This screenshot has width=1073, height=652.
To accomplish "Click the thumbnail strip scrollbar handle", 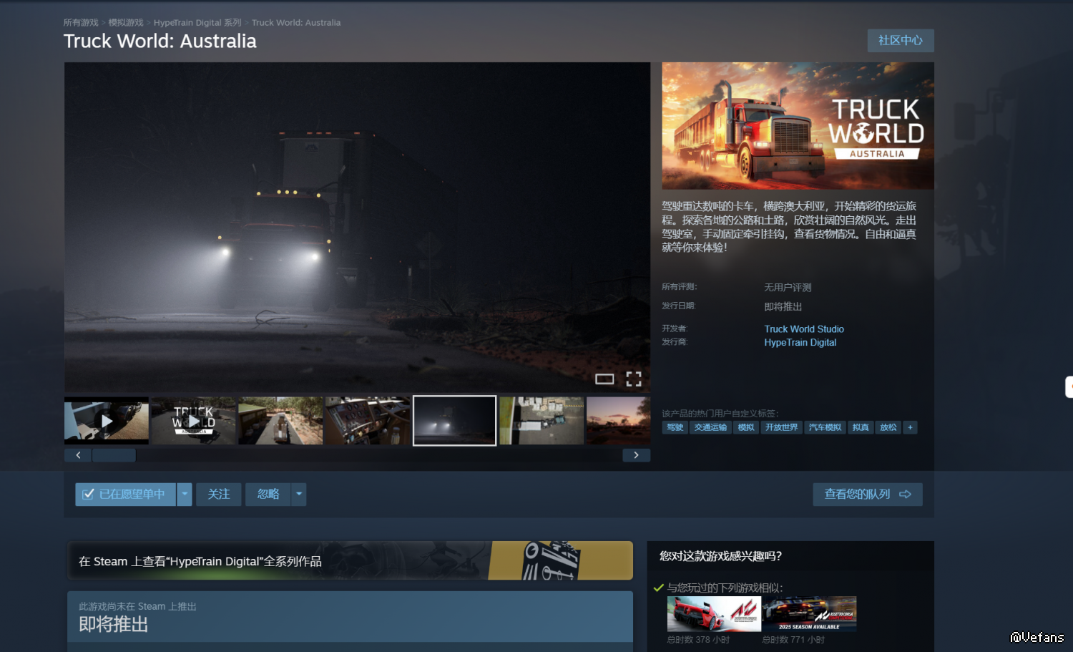I will [x=114, y=455].
